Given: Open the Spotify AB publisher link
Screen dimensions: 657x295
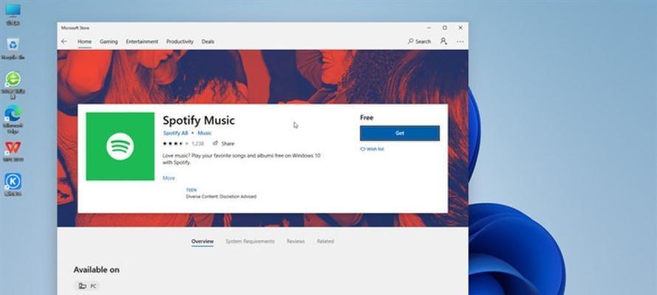Looking at the screenshot, I should point(176,133).
